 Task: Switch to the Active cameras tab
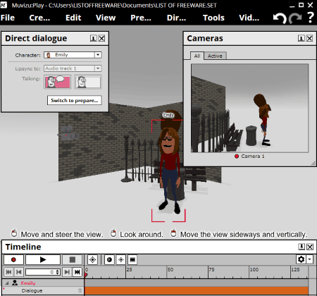tap(215, 56)
